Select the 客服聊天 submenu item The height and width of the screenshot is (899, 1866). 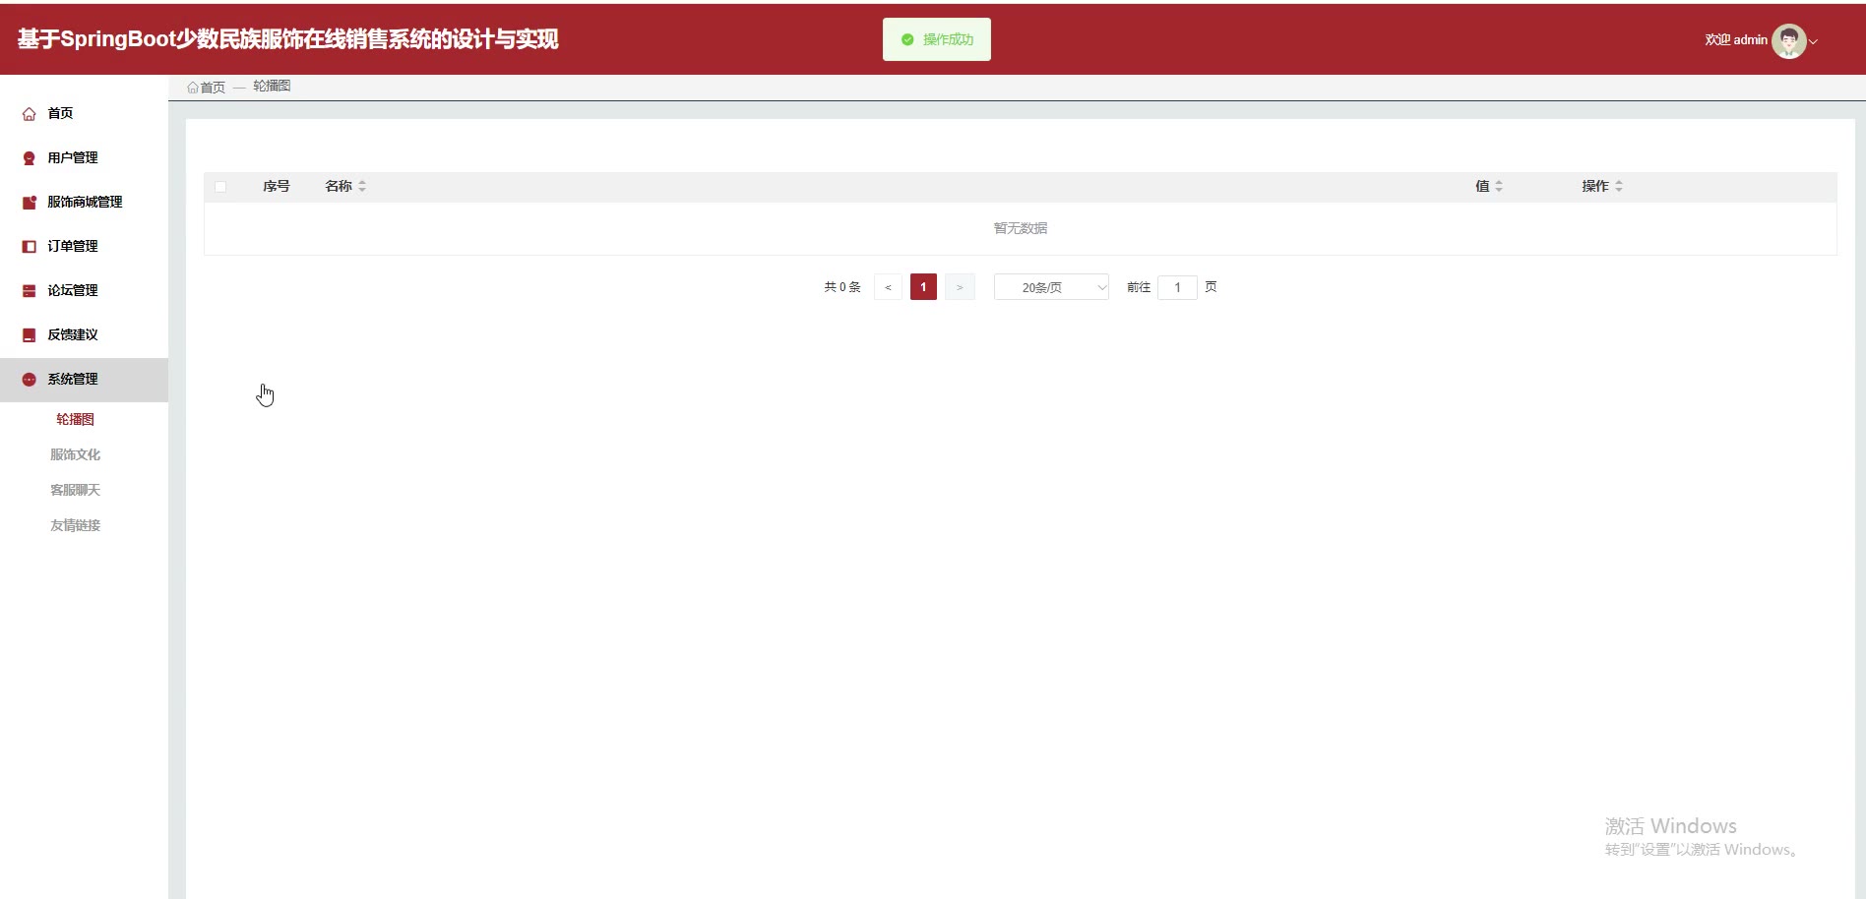coord(75,490)
